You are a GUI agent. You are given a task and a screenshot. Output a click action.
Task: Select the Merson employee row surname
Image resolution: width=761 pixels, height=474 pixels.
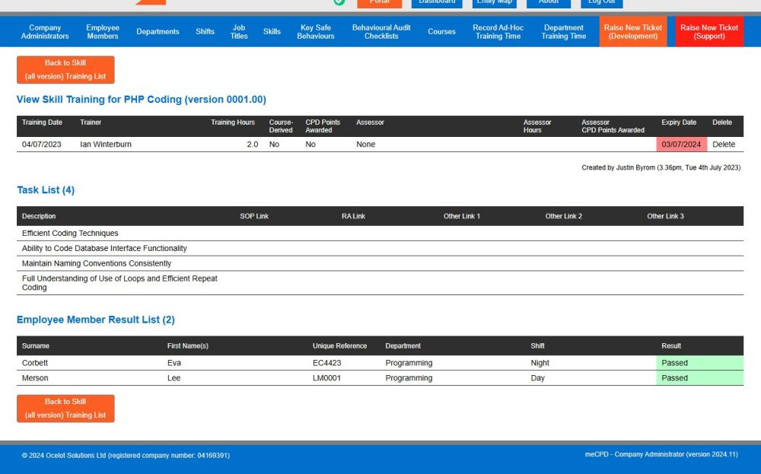(35, 378)
